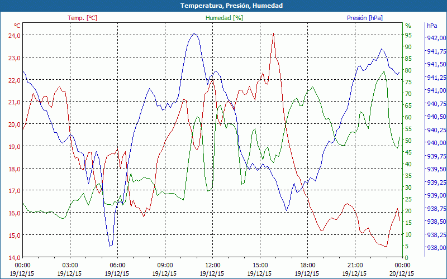Image resolution: width=447 pixels, height=279 pixels.
Task: Click the chart title 'Temperatura, Presión, Humedad'
Action: (231, 6)
